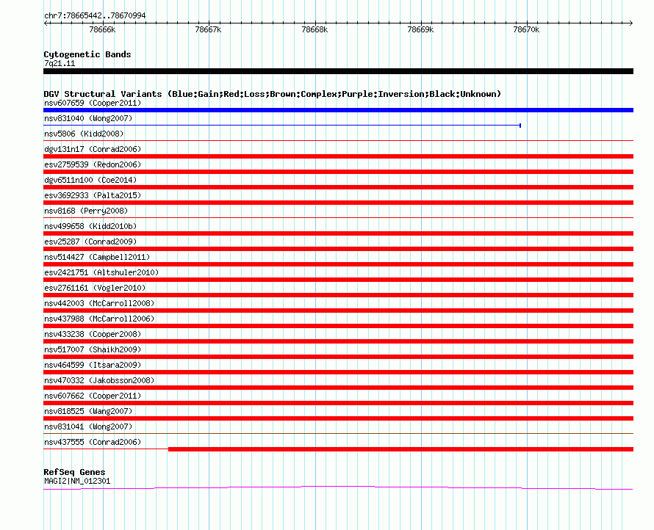
Task: Click the 78668k ruler tick label
Action: pyautogui.click(x=315, y=29)
